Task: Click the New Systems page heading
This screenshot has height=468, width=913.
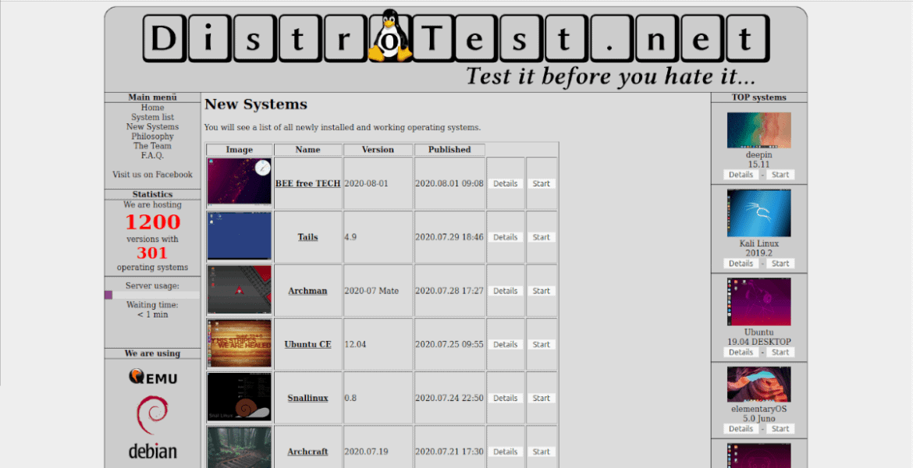Action: pos(256,105)
